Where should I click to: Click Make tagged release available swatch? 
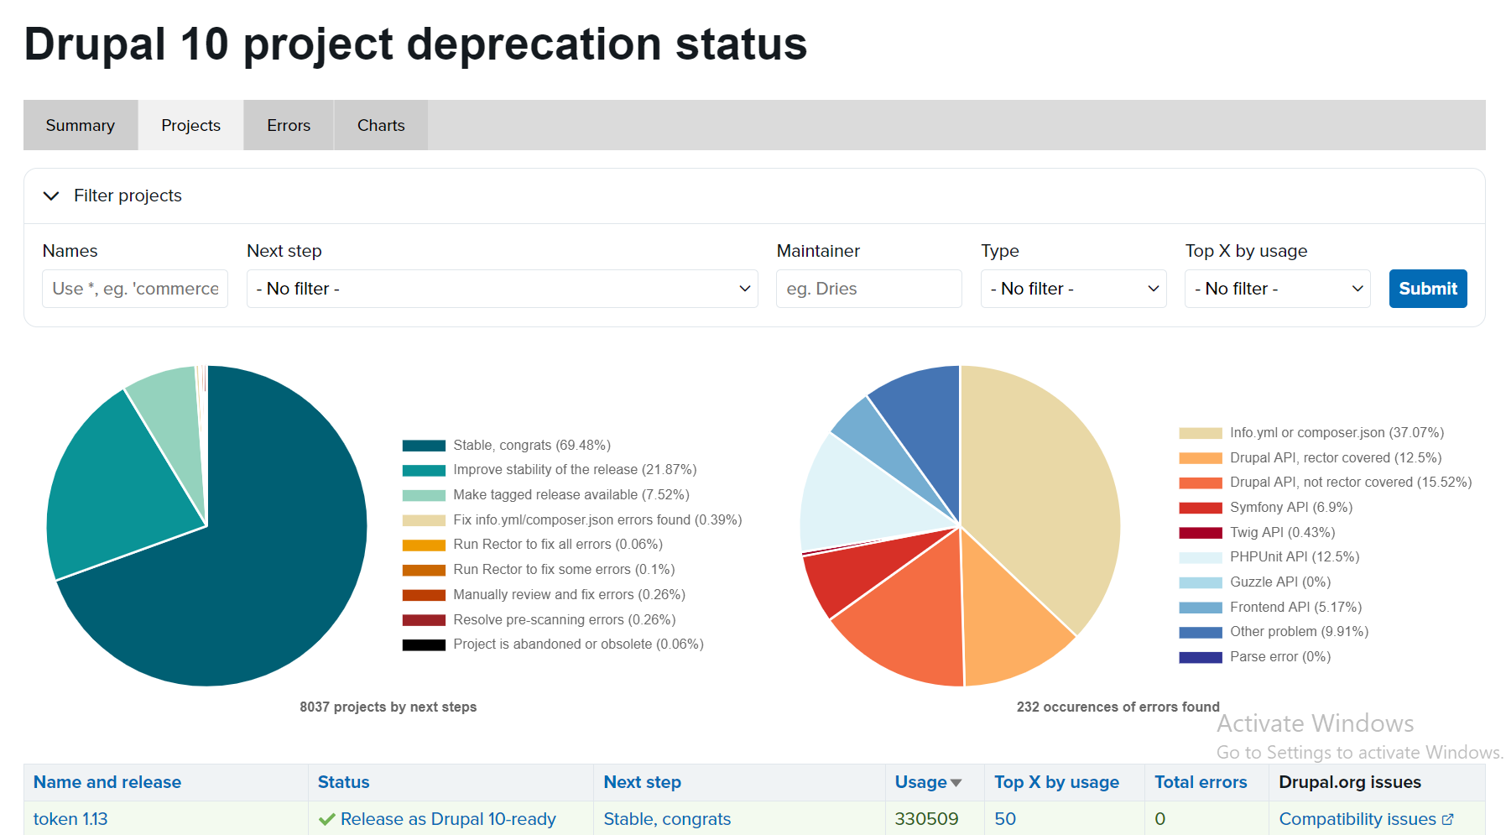pos(424,495)
